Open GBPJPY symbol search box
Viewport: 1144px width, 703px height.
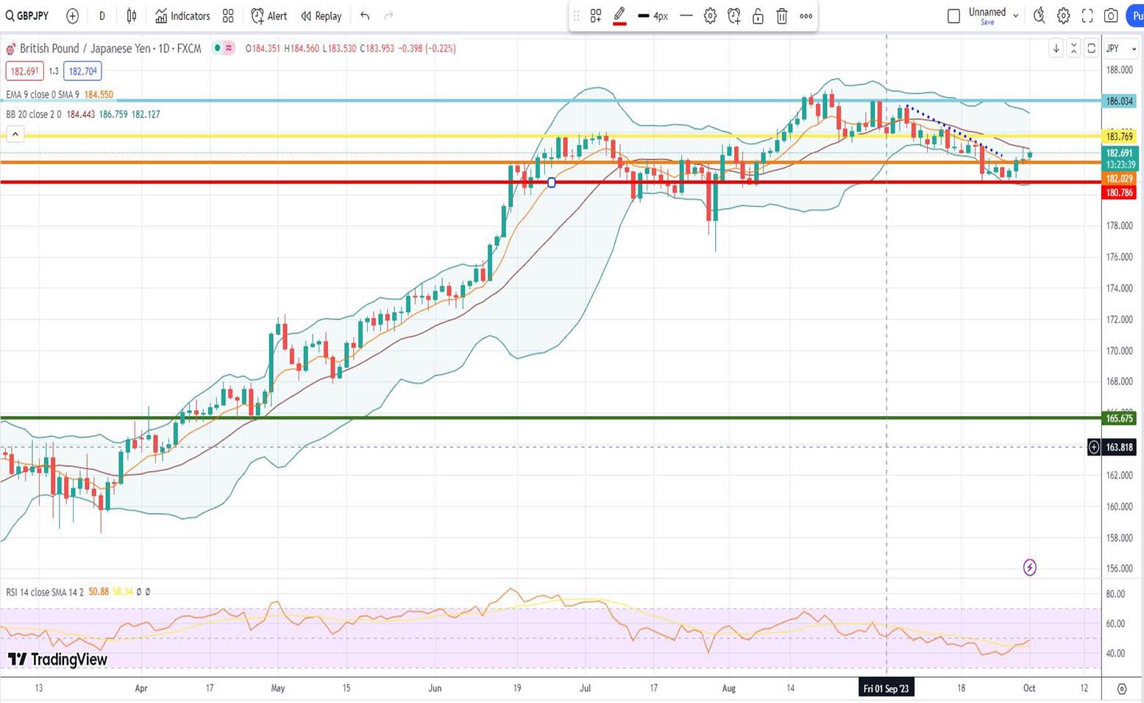click(x=28, y=15)
